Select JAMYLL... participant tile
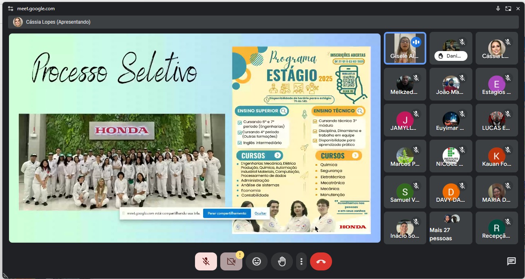The width and height of the screenshot is (525, 279). (405, 120)
